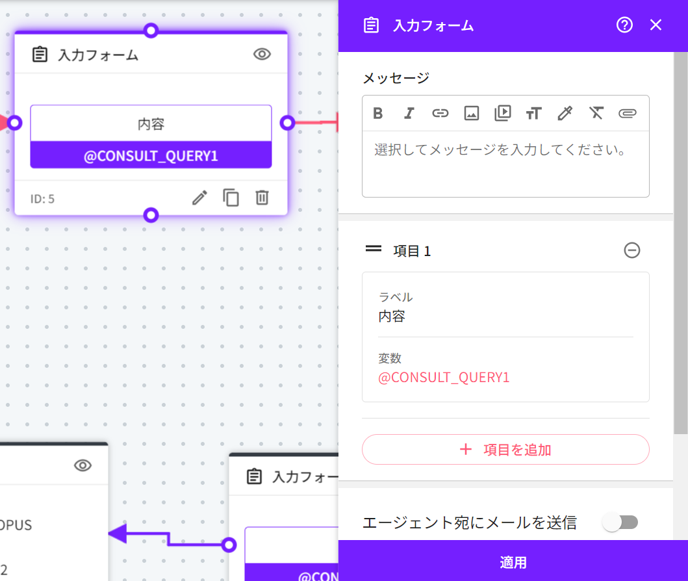Click 項目を追加 to add an item

(x=505, y=450)
